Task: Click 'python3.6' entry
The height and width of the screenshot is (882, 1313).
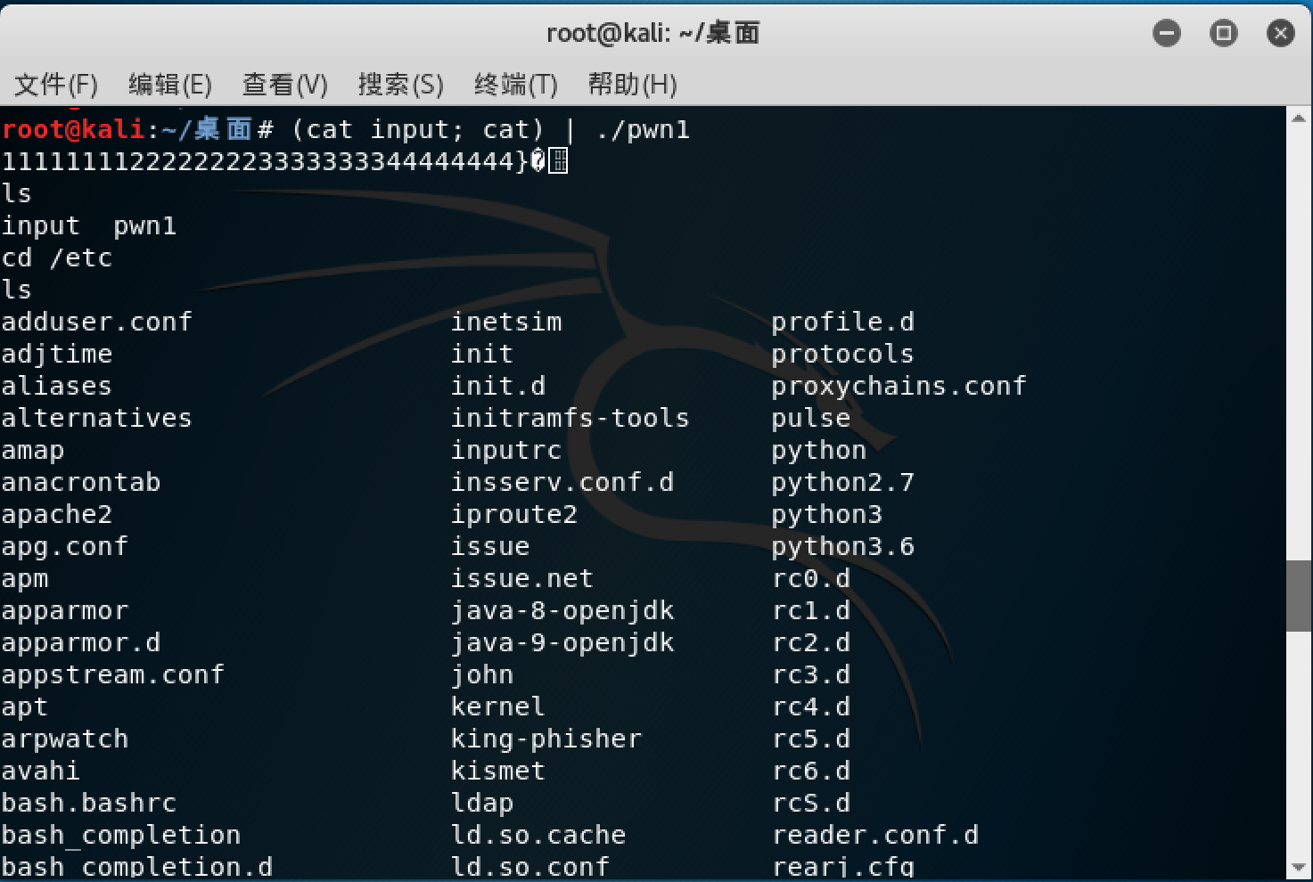Action: point(843,547)
